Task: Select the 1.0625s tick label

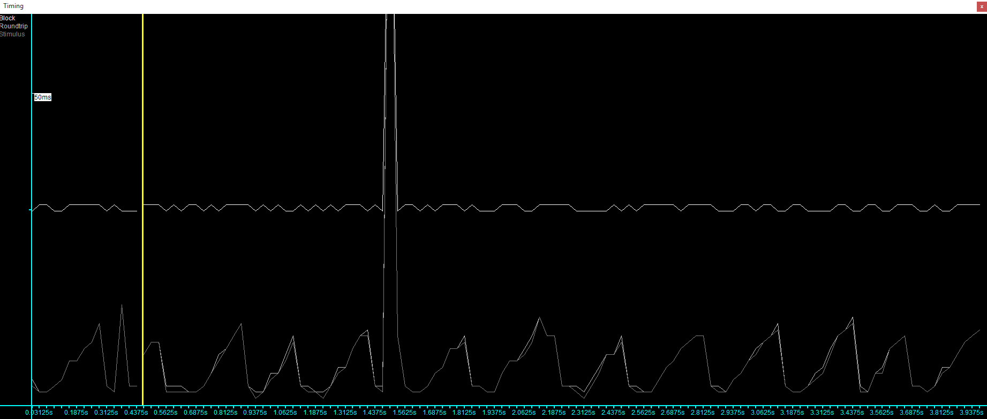Action: [x=285, y=413]
